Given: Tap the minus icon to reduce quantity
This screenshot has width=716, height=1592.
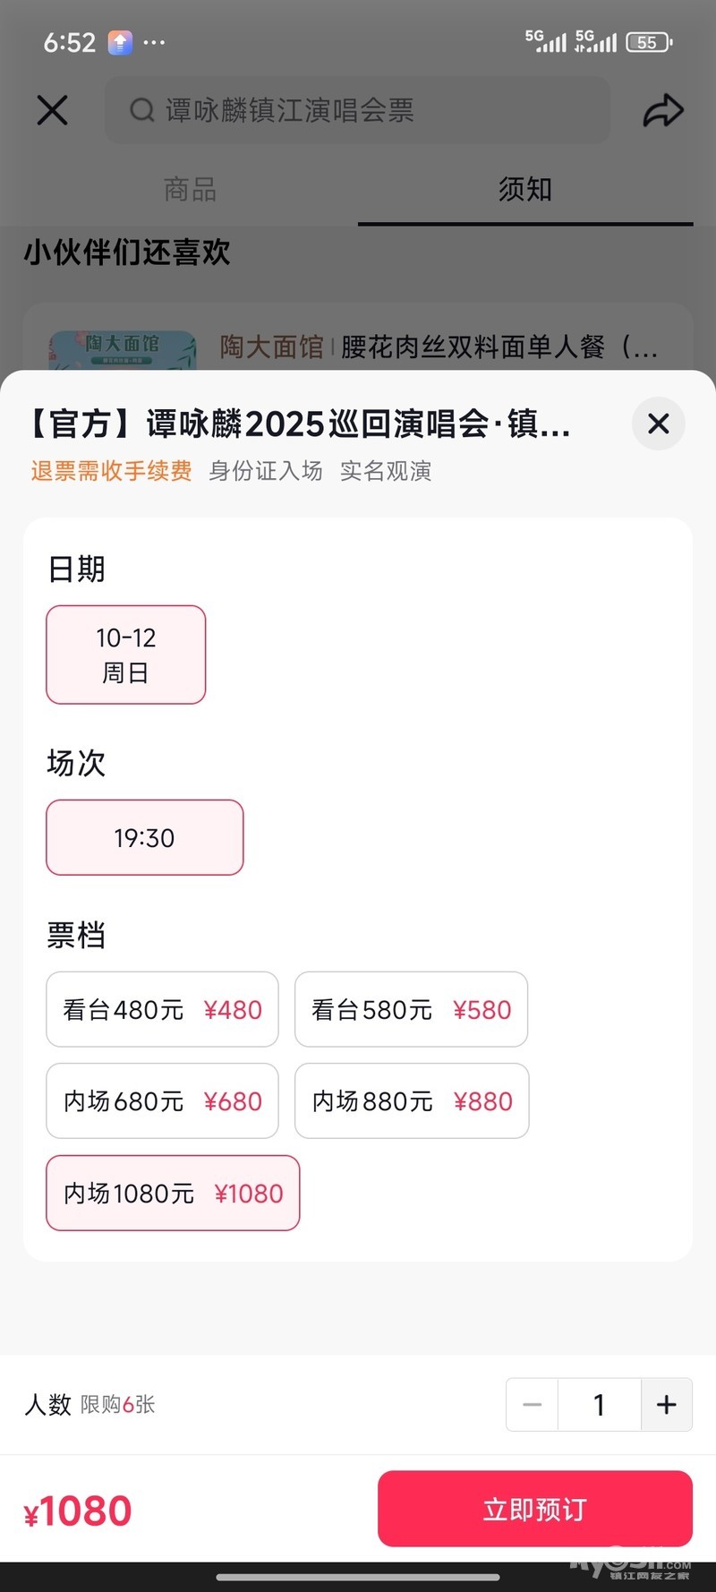Looking at the screenshot, I should coord(533,1405).
